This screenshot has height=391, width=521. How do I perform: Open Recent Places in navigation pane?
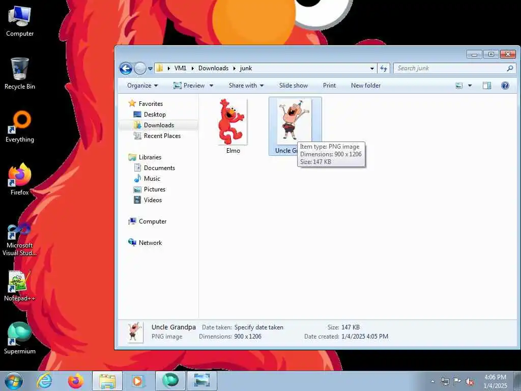coord(162,135)
